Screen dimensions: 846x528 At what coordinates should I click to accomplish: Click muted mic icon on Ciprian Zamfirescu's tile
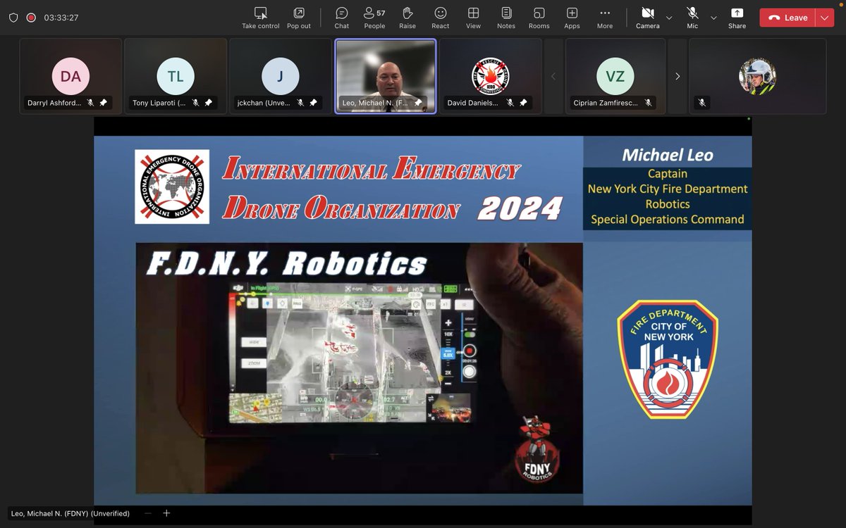click(648, 103)
